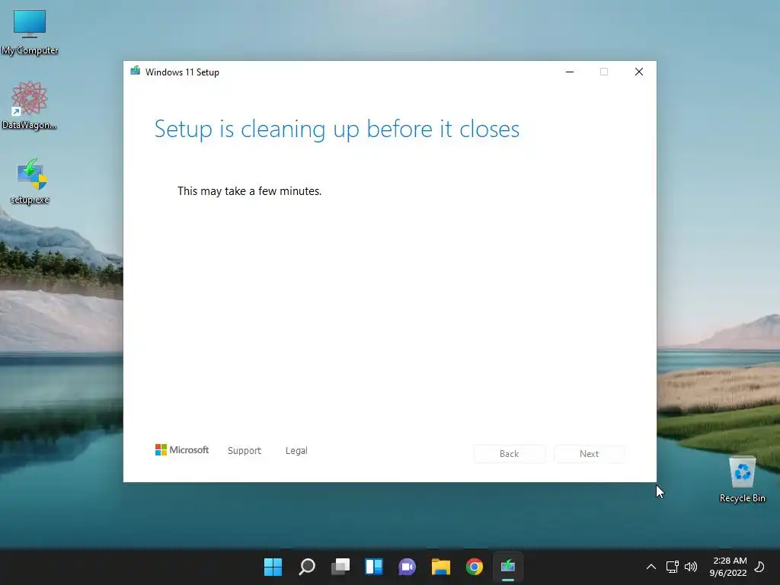
Task: Open My Computer desktop icon
Action: pos(30,32)
